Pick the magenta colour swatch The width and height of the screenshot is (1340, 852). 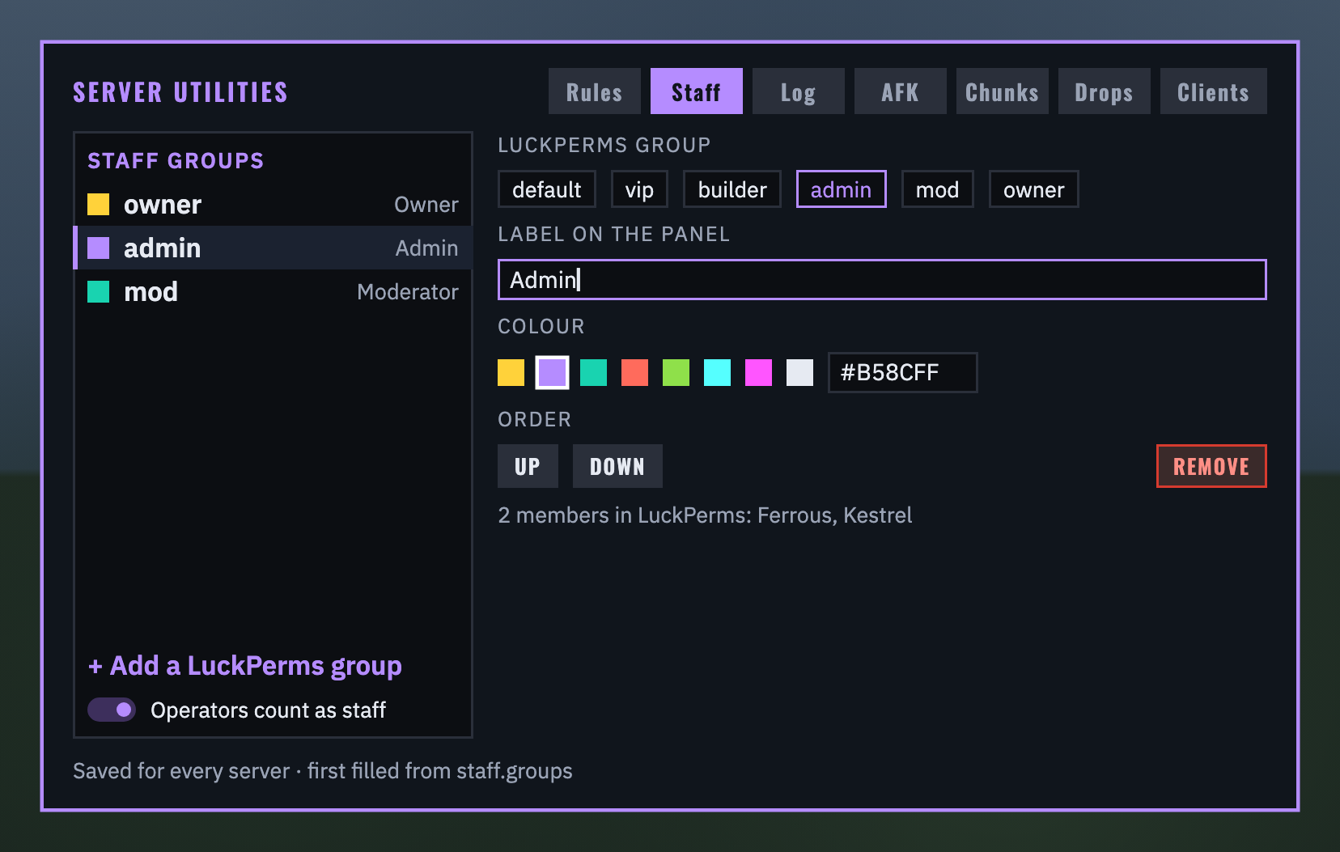[758, 372]
